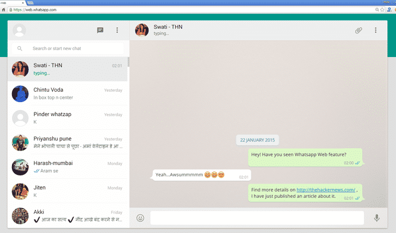The image size is (396, 233).
Task: Select Pinder whatzap conversation
Action: click(x=68, y=118)
